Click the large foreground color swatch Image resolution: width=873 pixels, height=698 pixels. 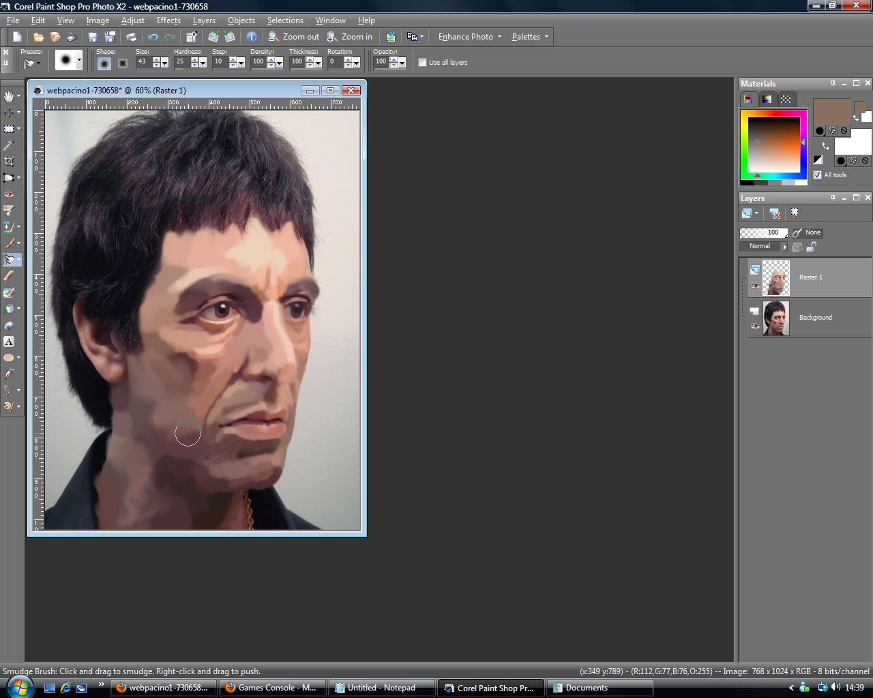(831, 111)
